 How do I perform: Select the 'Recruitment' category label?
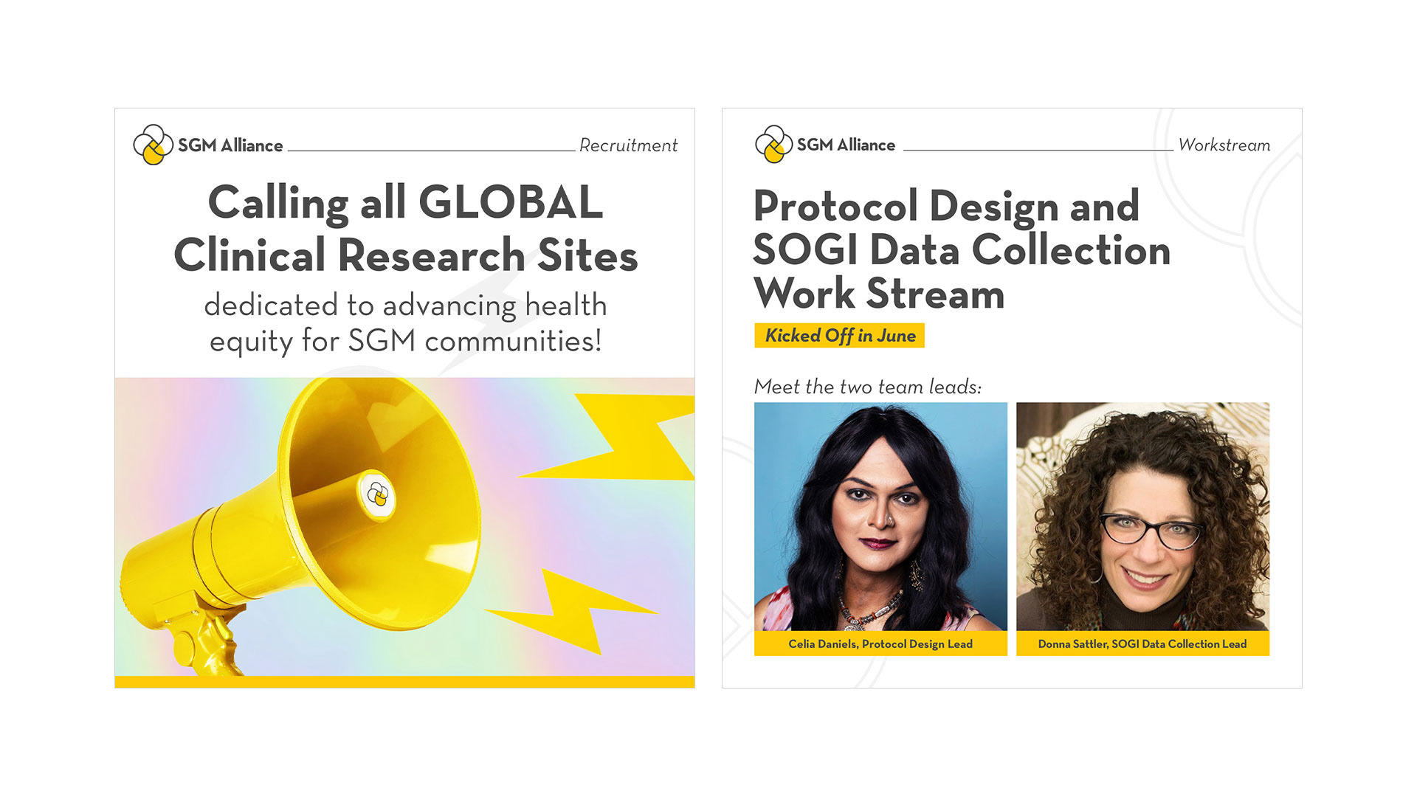point(628,145)
